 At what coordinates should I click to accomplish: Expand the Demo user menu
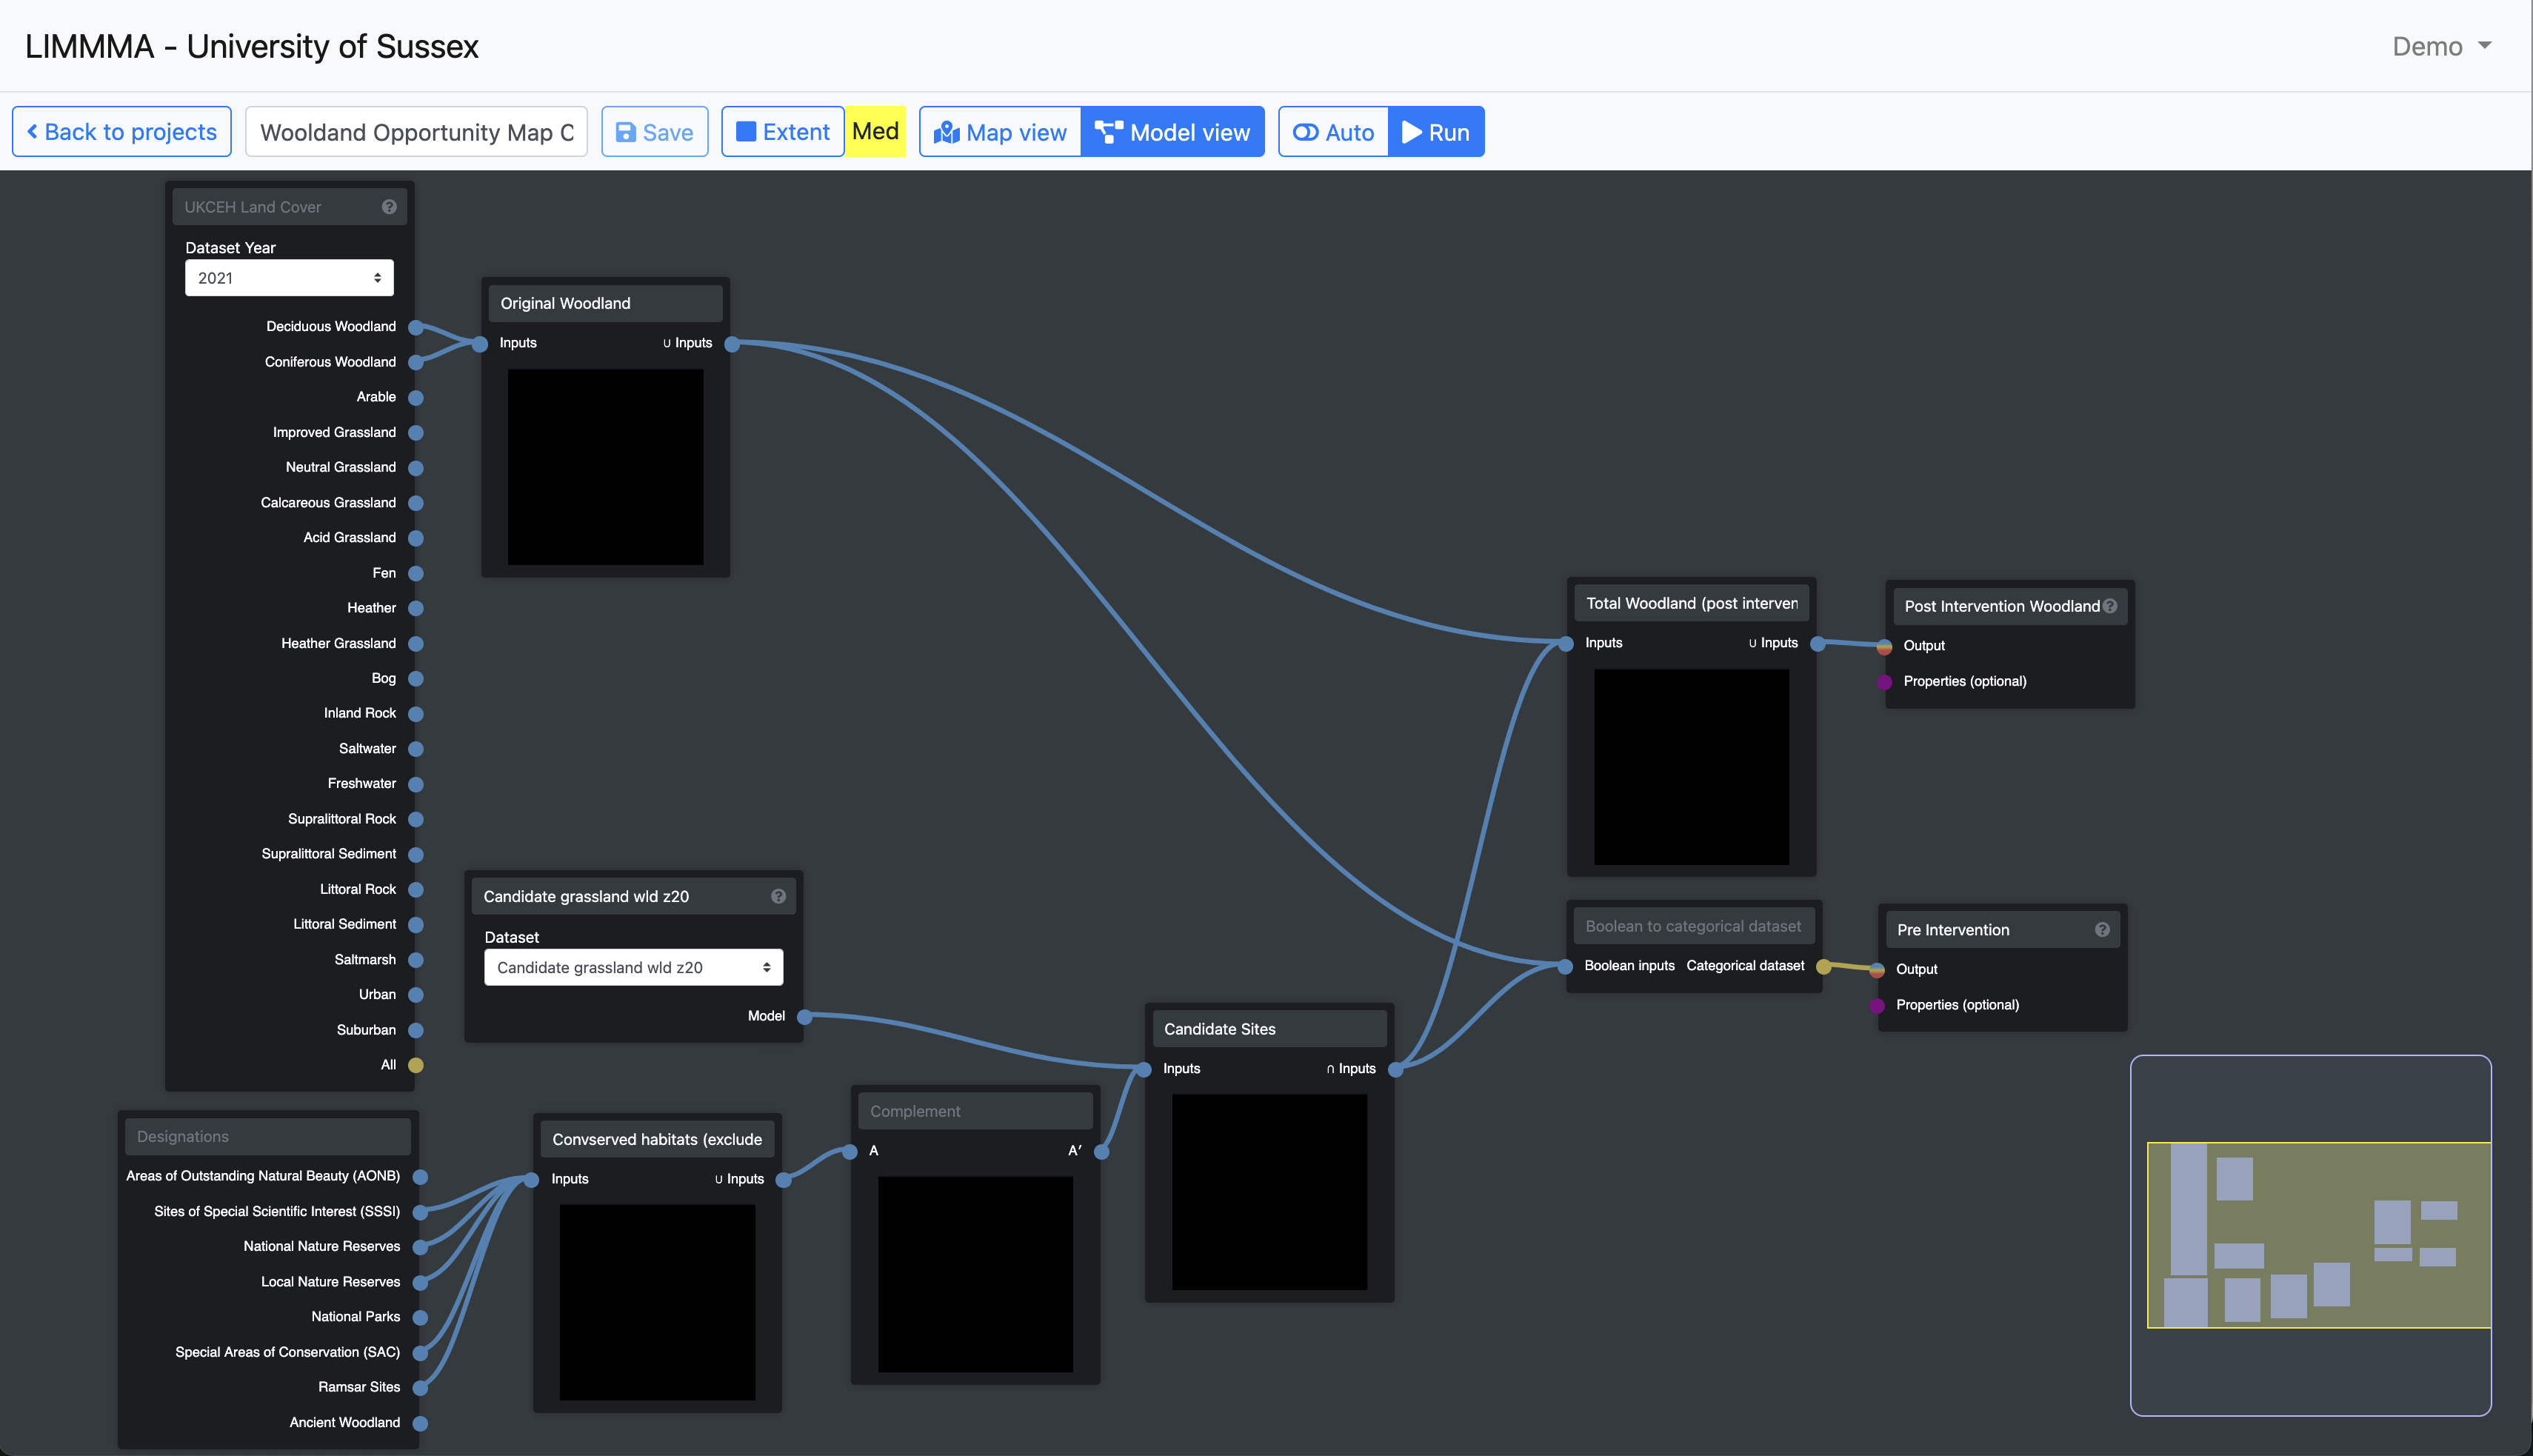2440,46
